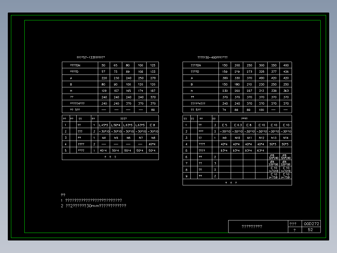The image size is (337, 253).
Task: Select the part code N5
Action: (x=116, y=138)
